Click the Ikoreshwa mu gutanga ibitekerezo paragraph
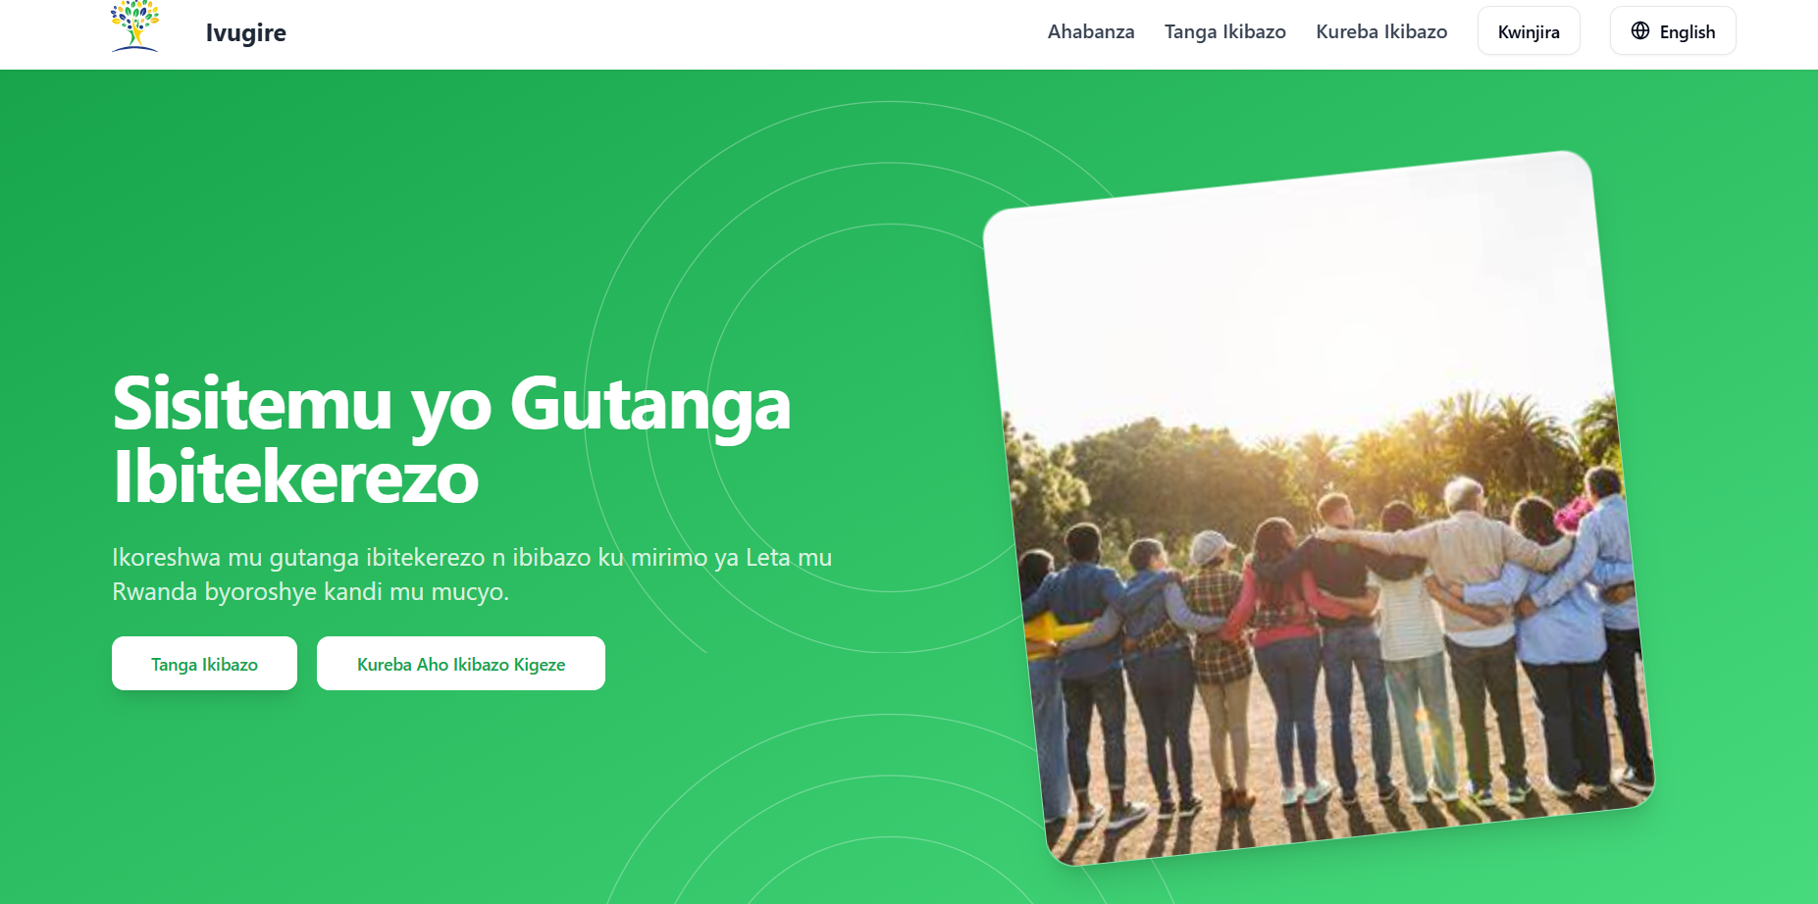 click(x=472, y=575)
